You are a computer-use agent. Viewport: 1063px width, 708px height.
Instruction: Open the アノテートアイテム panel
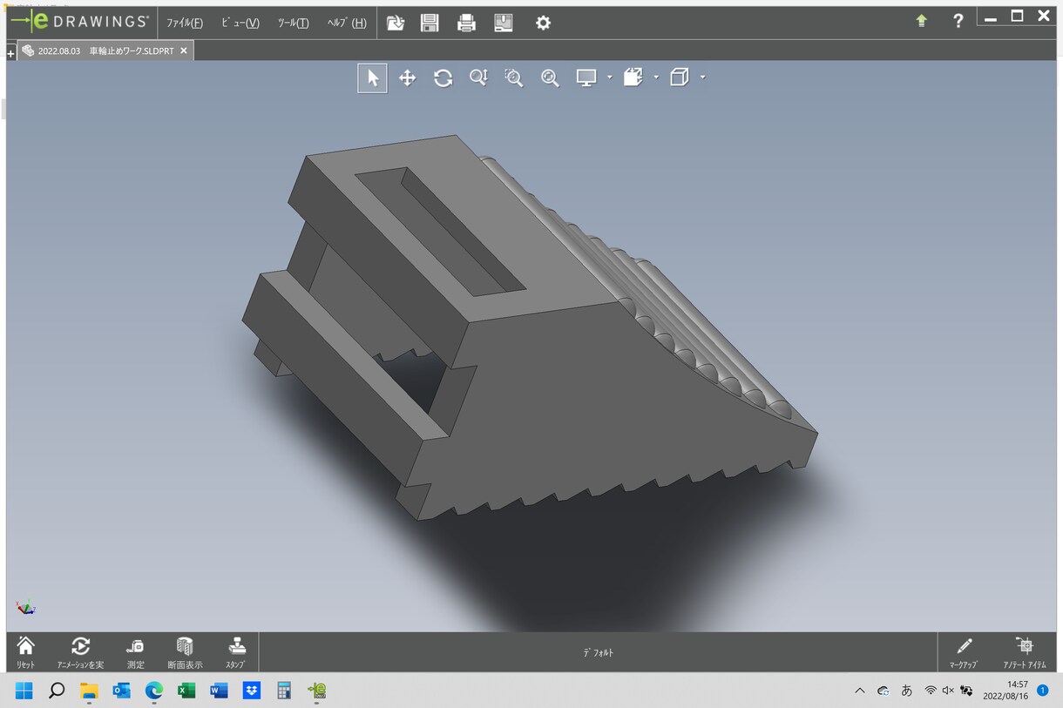tap(1025, 651)
